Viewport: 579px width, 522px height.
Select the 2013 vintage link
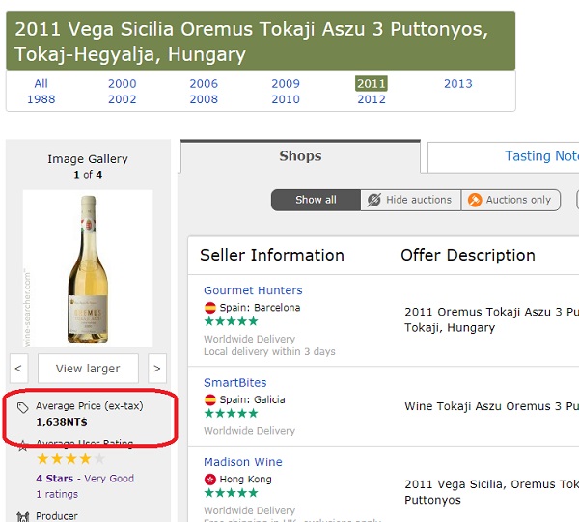pos(457,83)
